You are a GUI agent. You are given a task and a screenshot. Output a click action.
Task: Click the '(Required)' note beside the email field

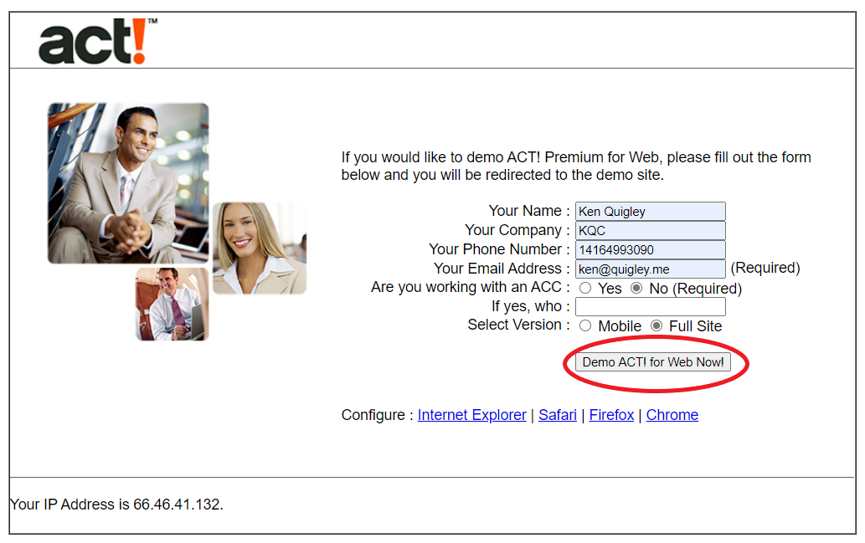pos(765,268)
